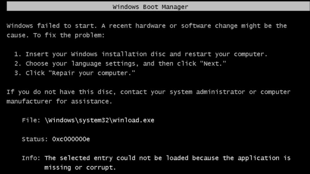Click the Windows Boot Manager title bar
The width and height of the screenshot is (310, 174).
point(158,7)
